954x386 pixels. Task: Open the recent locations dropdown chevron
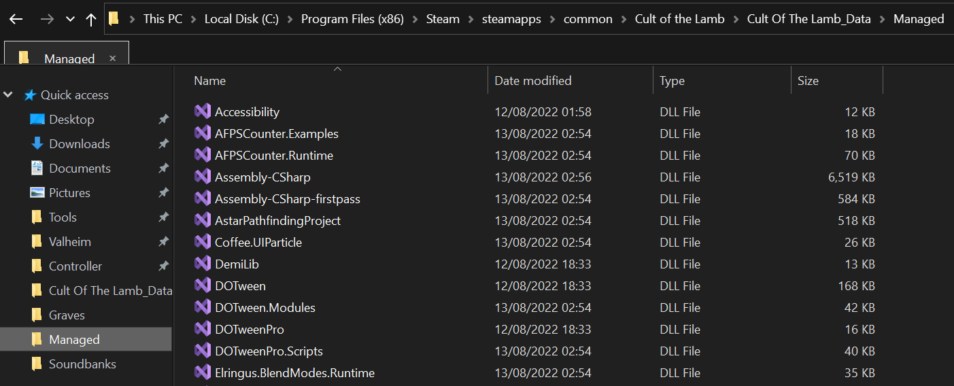[70, 19]
